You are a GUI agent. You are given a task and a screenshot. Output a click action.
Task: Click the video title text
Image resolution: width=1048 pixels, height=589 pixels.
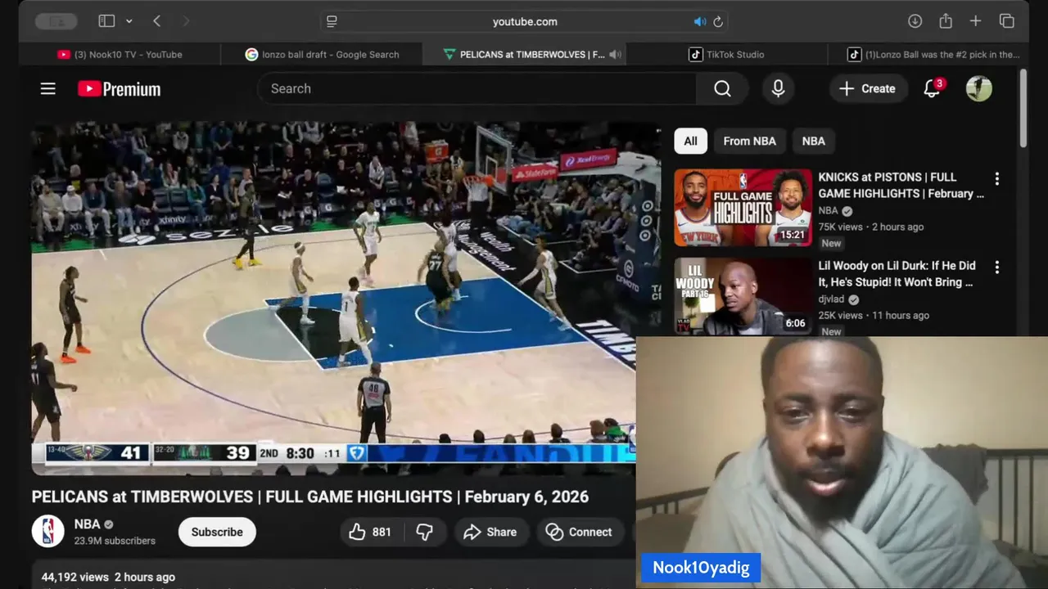tap(310, 497)
